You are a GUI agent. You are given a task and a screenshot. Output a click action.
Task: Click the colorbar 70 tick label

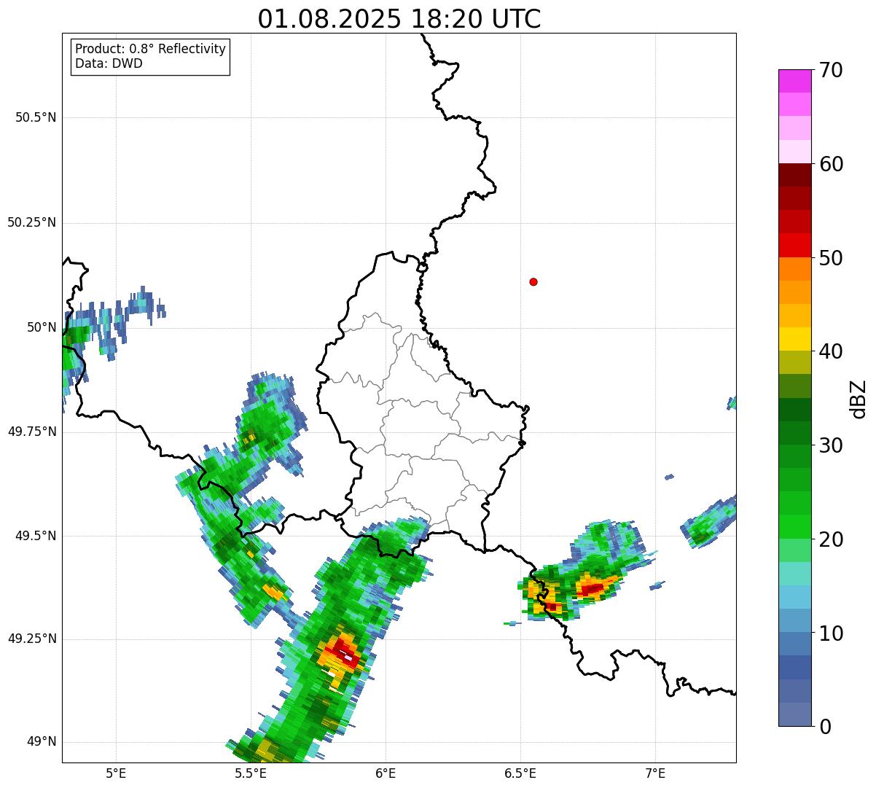coord(832,70)
